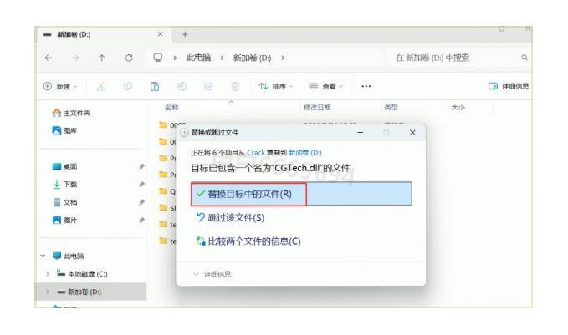
Task: Collapse the 此电脑 tree node
Action: [43, 256]
